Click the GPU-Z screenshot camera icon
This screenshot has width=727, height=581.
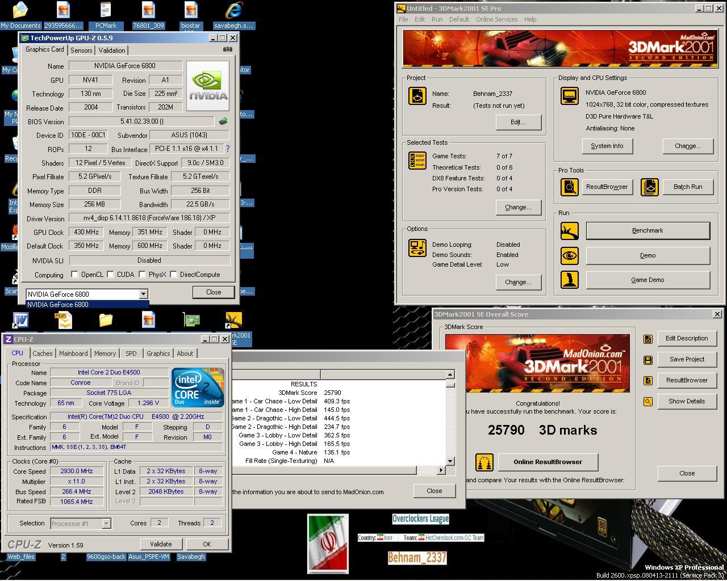coord(228,49)
